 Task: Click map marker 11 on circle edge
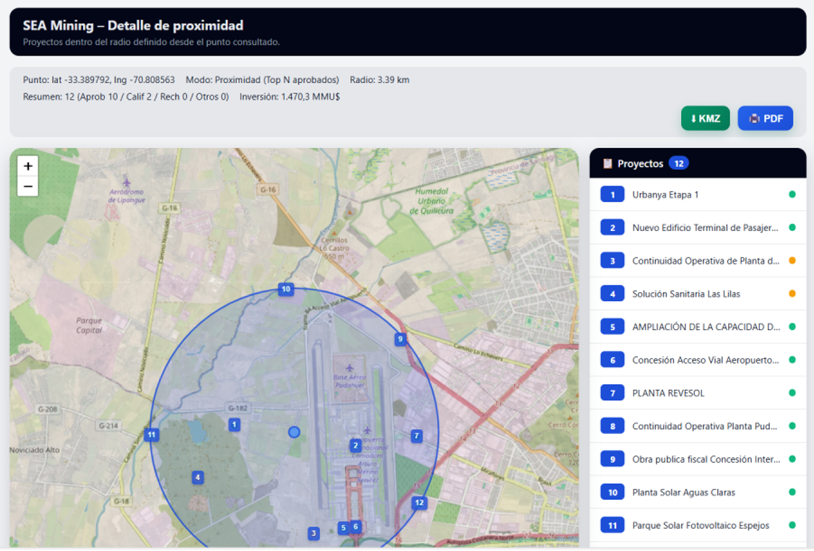[151, 435]
